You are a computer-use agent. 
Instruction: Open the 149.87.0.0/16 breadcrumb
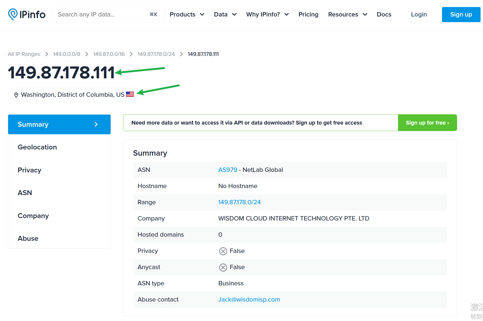tap(109, 54)
